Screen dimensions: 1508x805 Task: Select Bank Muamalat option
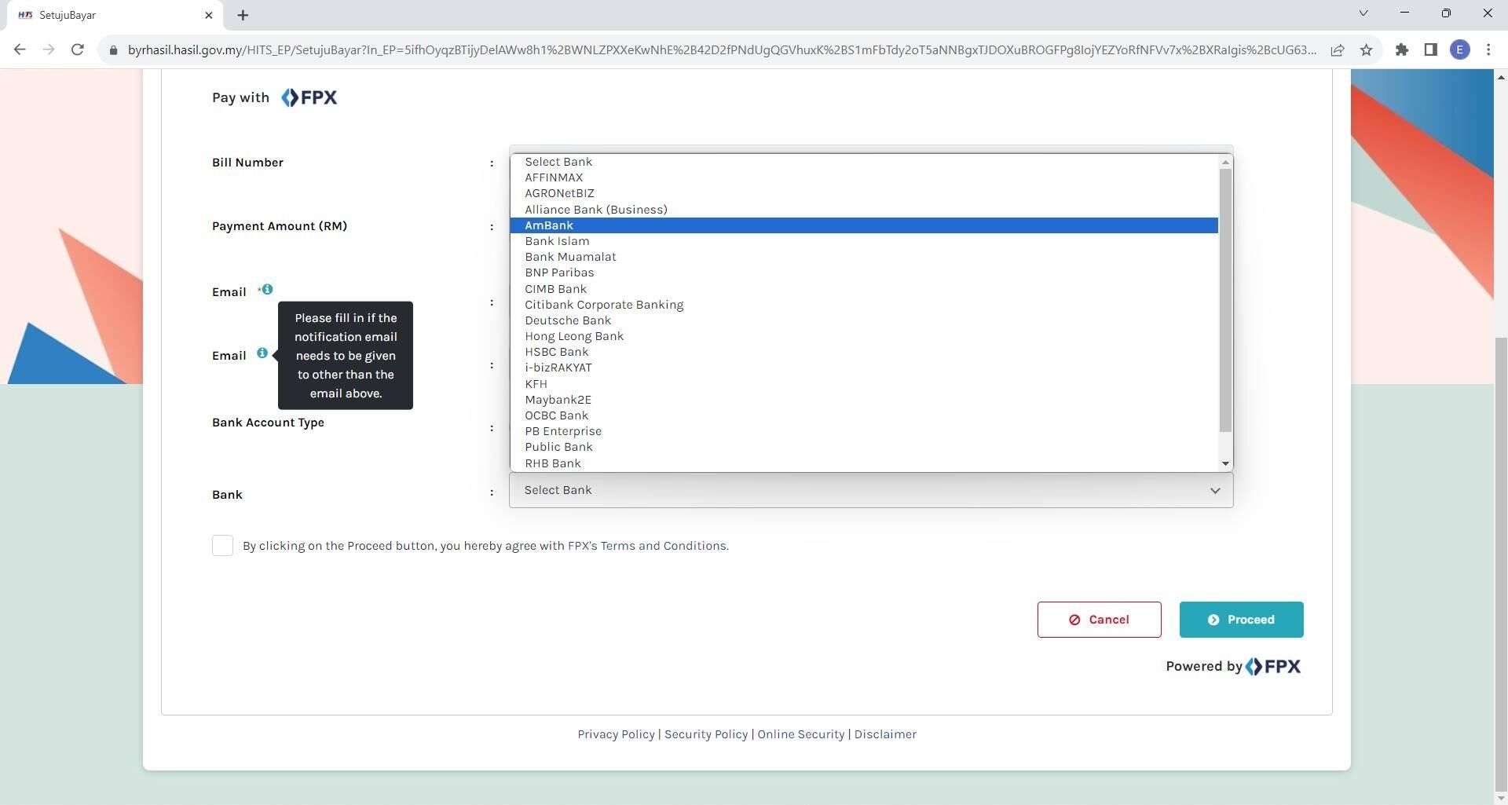tap(864, 257)
